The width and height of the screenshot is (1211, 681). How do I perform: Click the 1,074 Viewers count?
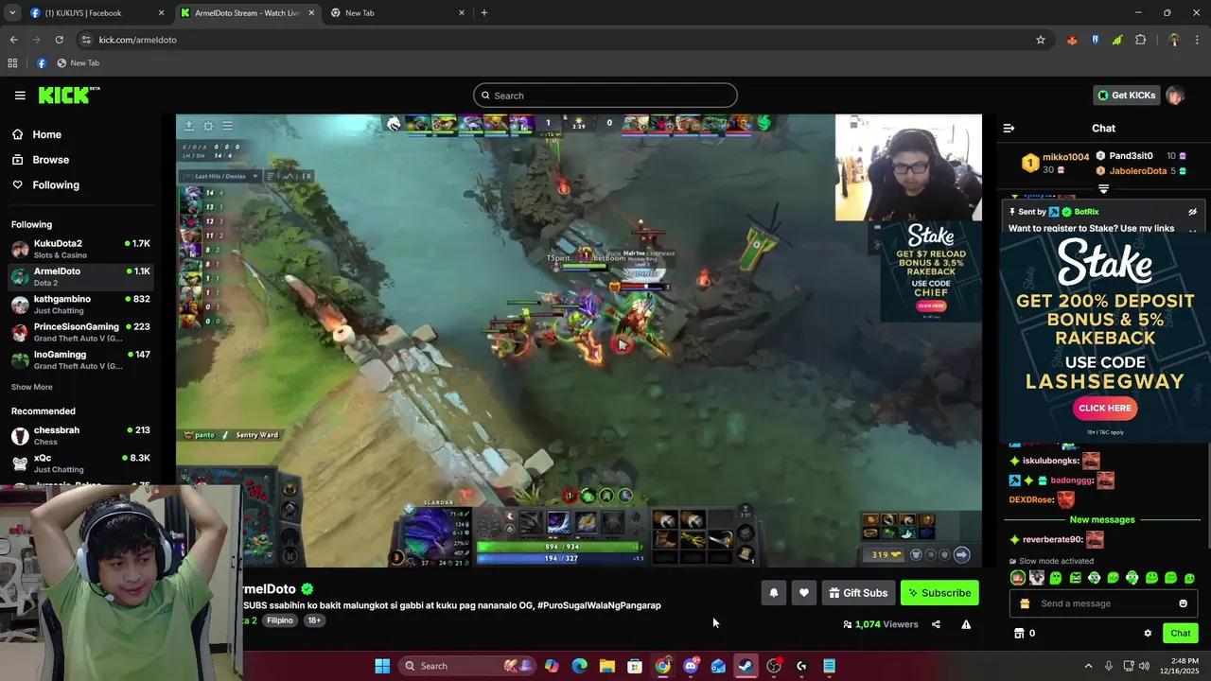coord(881,624)
